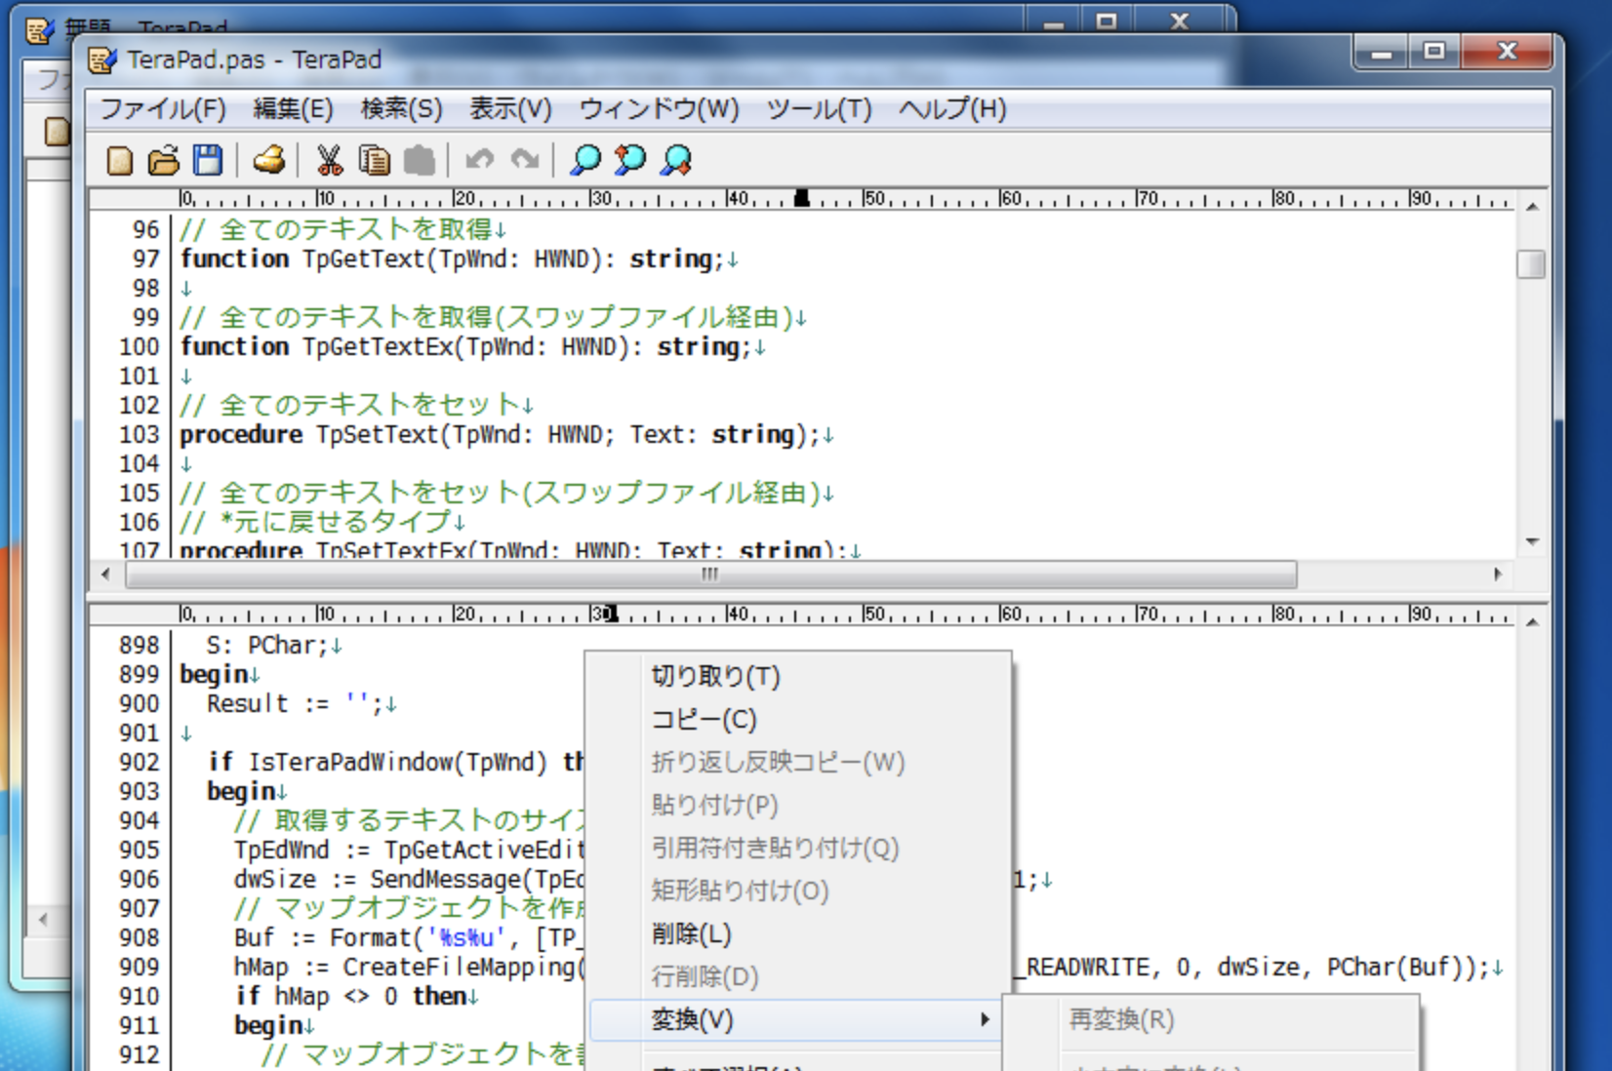Open the ファイル(F) menu

[163, 108]
